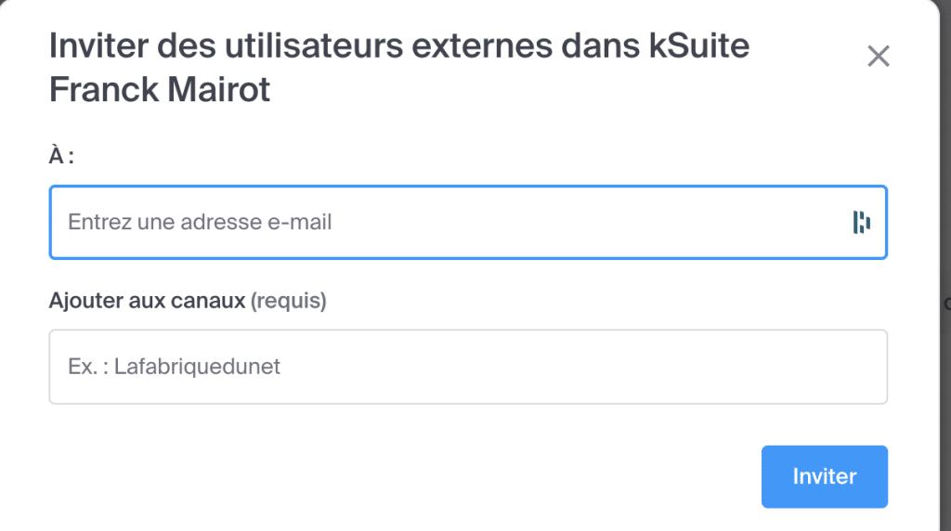Click the "(requis)" hint text
This screenshot has width=951, height=531.
pyautogui.click(x=289, y=301)
